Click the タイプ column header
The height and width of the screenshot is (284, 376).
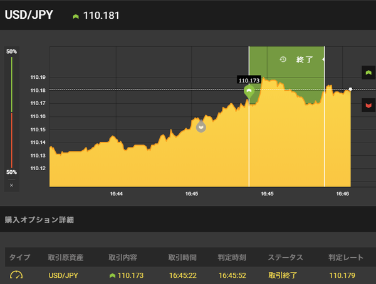[19, 258]
